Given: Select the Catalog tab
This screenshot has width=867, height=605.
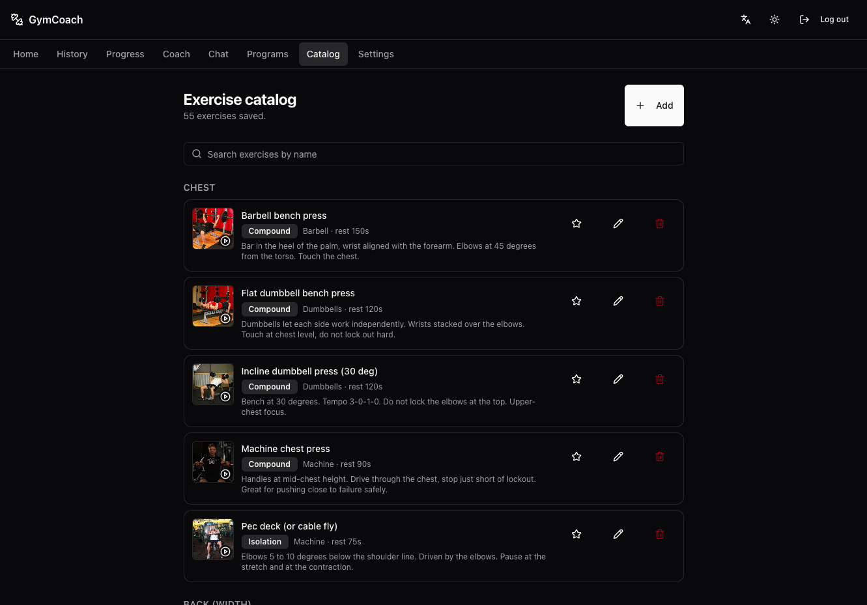Looking at the screenshot, I should (323, 54).
